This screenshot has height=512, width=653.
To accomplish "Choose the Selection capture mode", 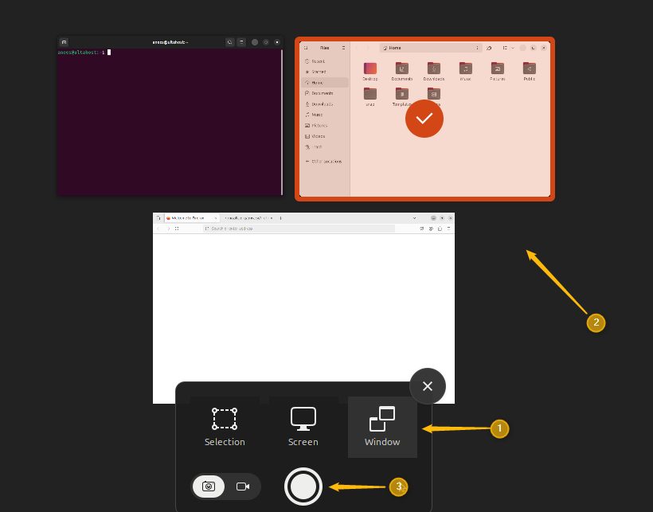I will pyautogui.click(x=225, y=427).
